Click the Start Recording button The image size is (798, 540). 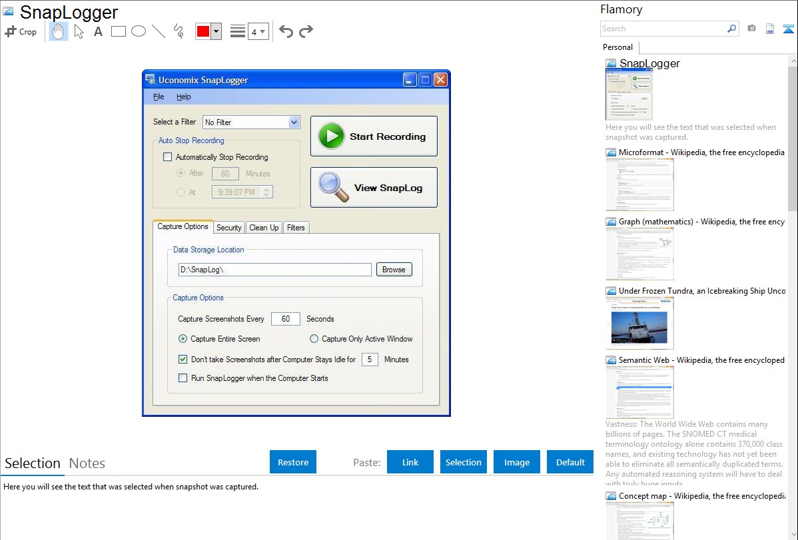pyautogui.click(x=374, y=136)
